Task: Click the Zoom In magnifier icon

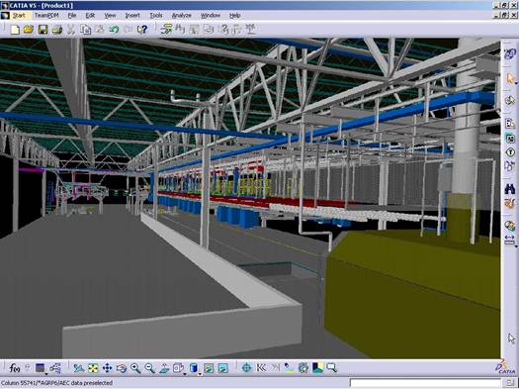Action: pyautogui.click(x=135, y=368)
